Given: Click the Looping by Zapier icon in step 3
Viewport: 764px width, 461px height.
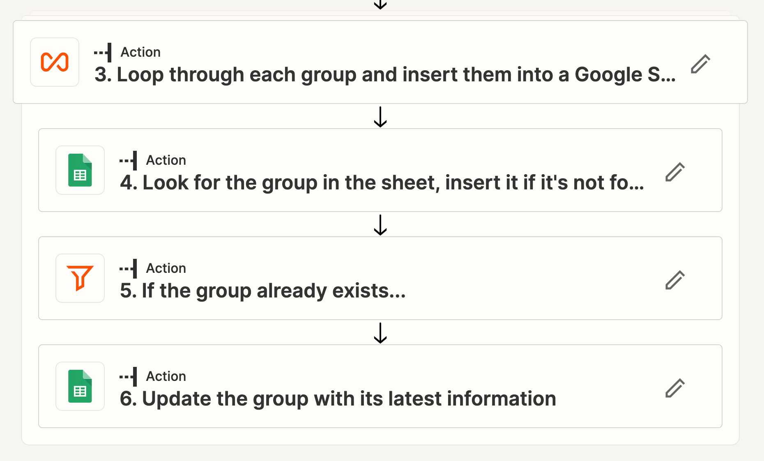Looking at the screenshot, I should [55, 62].
